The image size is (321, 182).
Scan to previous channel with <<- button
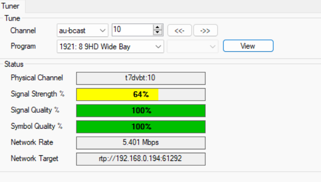179,31
